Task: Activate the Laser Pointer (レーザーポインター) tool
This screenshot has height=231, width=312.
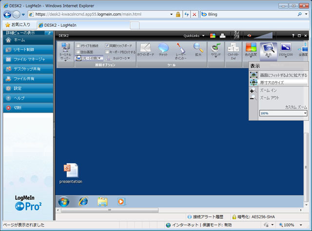Action: [x=180, y=51]
